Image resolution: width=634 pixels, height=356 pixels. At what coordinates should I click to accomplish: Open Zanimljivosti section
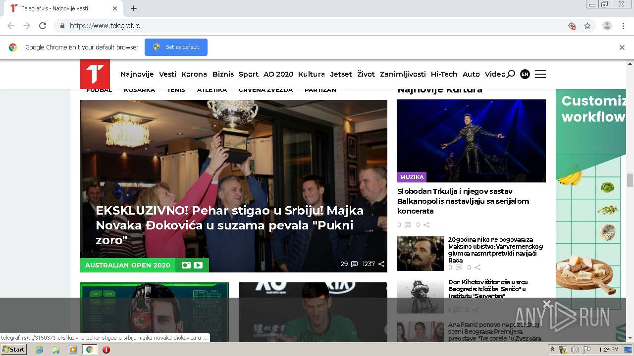point(403,74)
